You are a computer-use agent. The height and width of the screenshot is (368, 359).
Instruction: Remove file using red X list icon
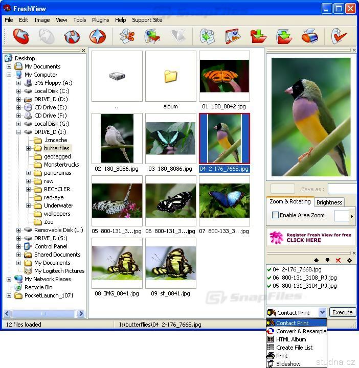pyautogui.click(x=338, y=260)
